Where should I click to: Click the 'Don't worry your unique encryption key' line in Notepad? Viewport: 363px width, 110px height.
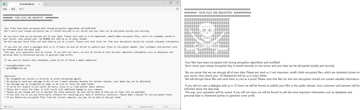pos(77,31)
